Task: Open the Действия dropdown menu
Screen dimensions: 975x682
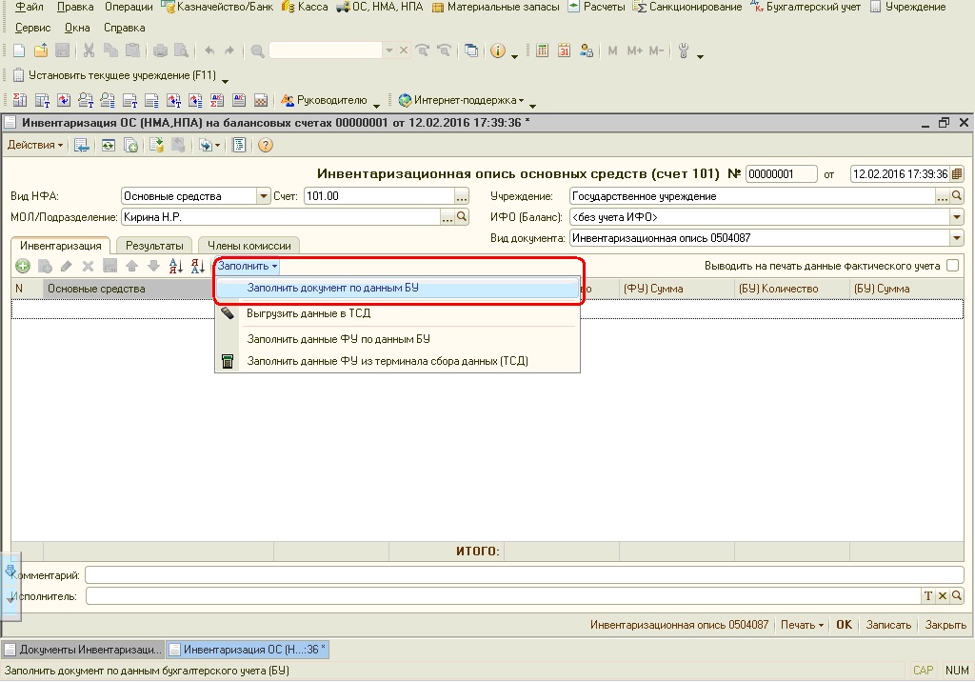Action: pos(35,145)
